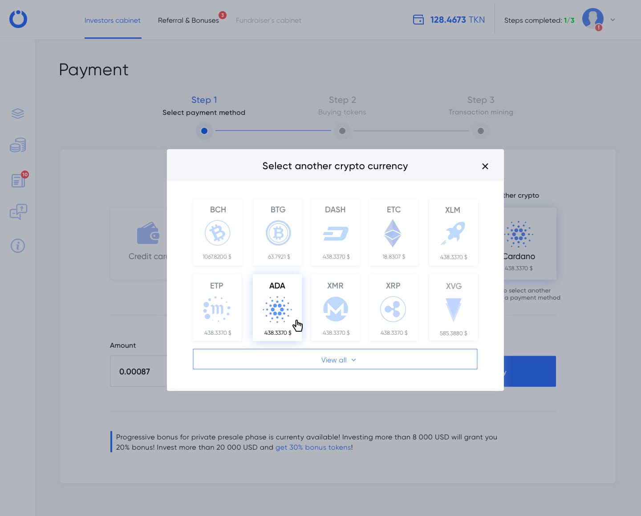Select the XMR Monero currency card
641x516 pixels.
click(x=336, y=308)
